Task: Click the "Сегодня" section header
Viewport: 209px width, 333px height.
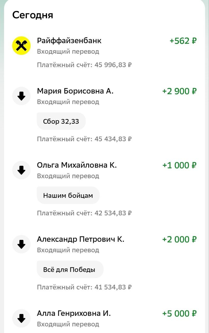Action: [x=33, y=15]
